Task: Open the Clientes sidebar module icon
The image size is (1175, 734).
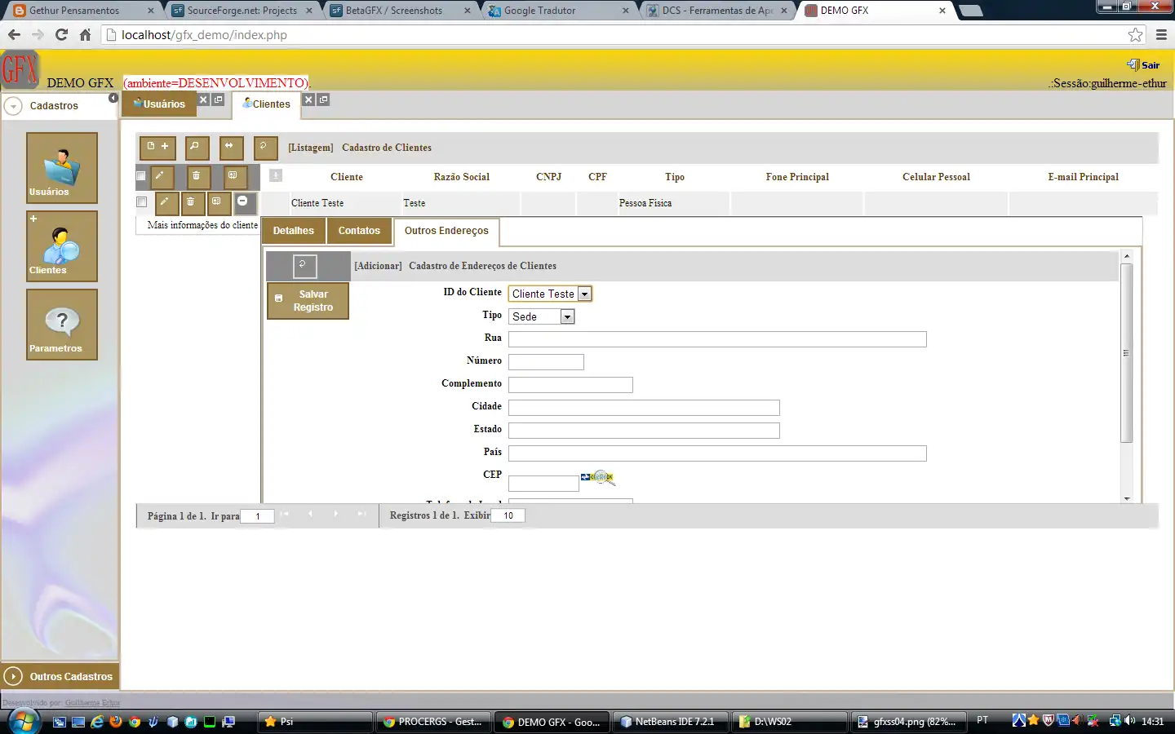Action: coord(62,245)
